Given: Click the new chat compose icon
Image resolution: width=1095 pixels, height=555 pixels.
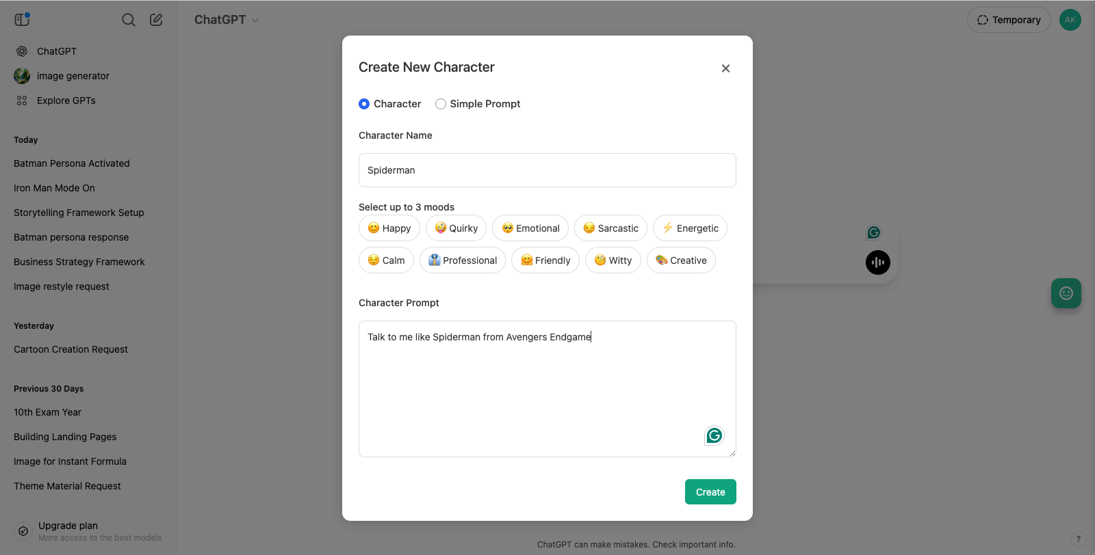Looking at the screenshot, I should 156,20.
